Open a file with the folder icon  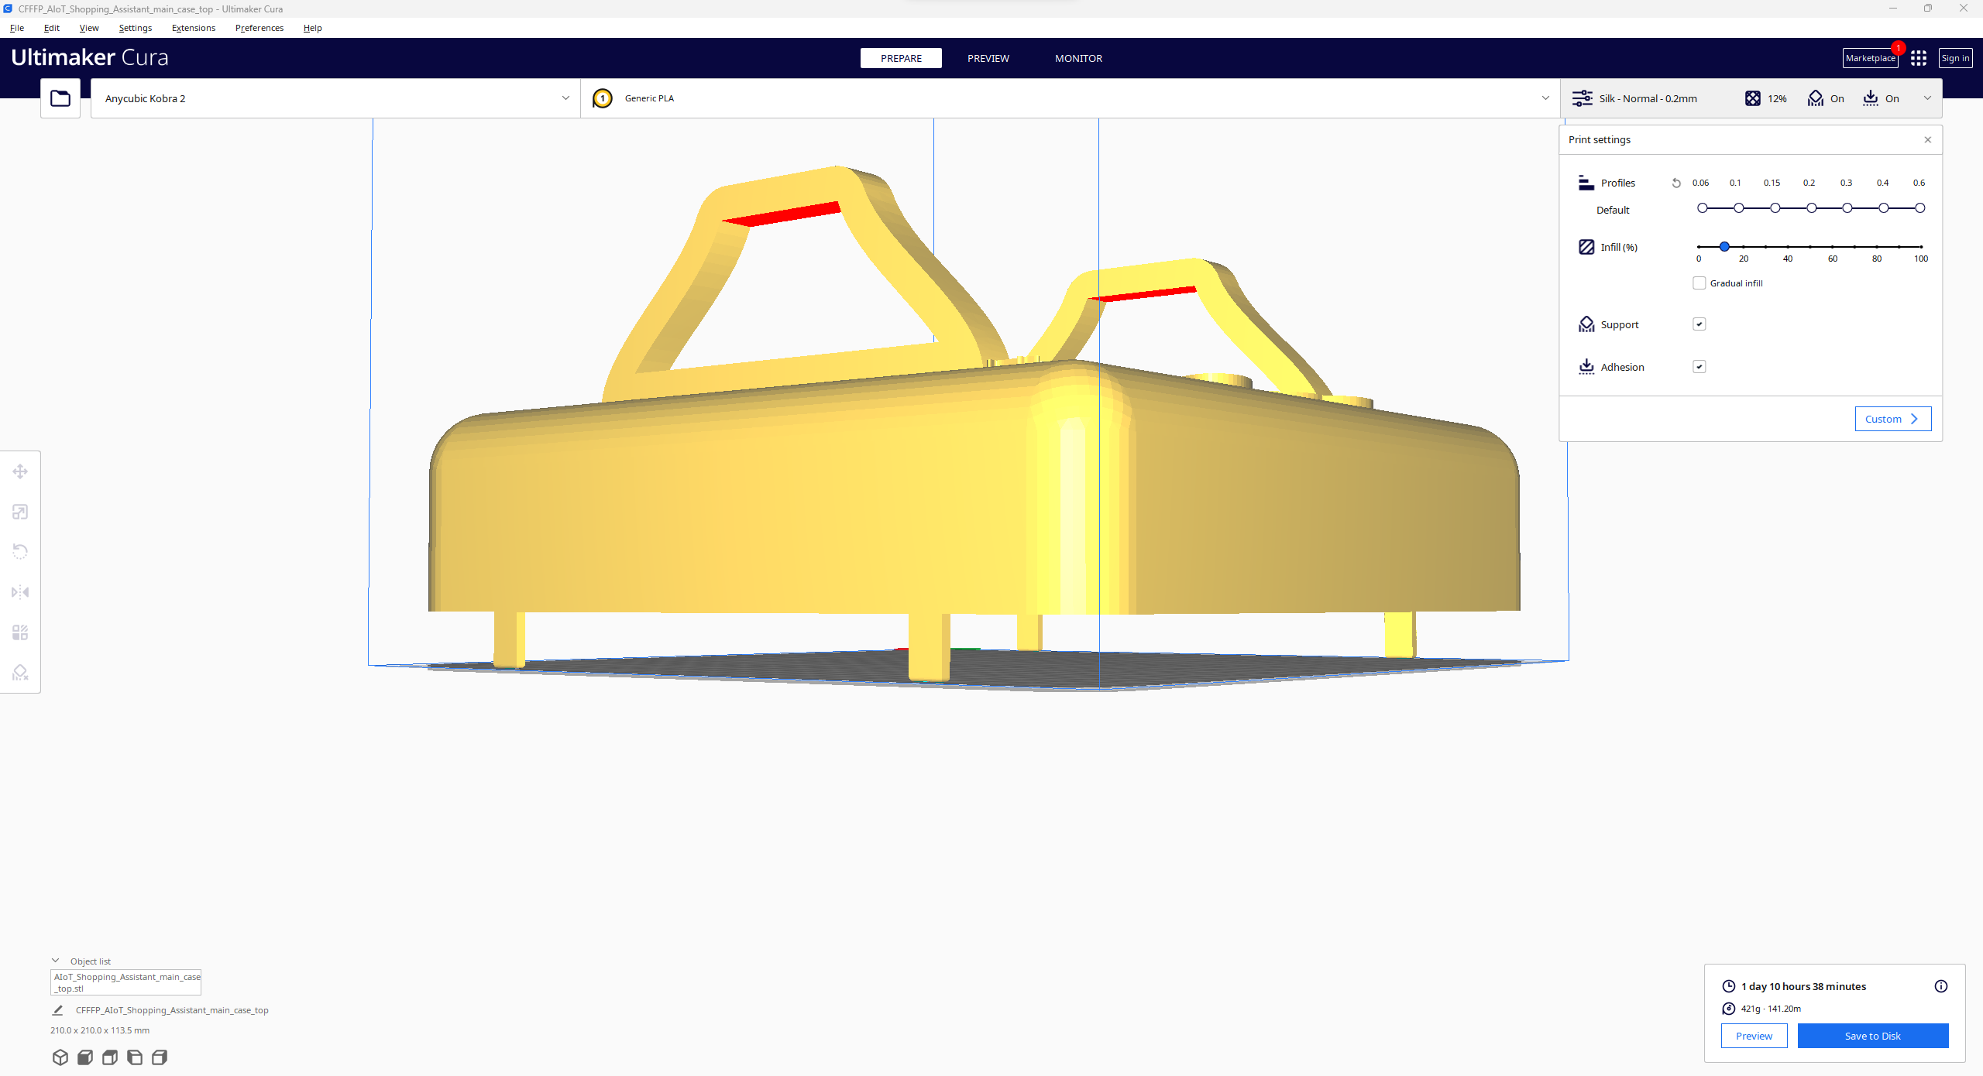coord(60,98)
